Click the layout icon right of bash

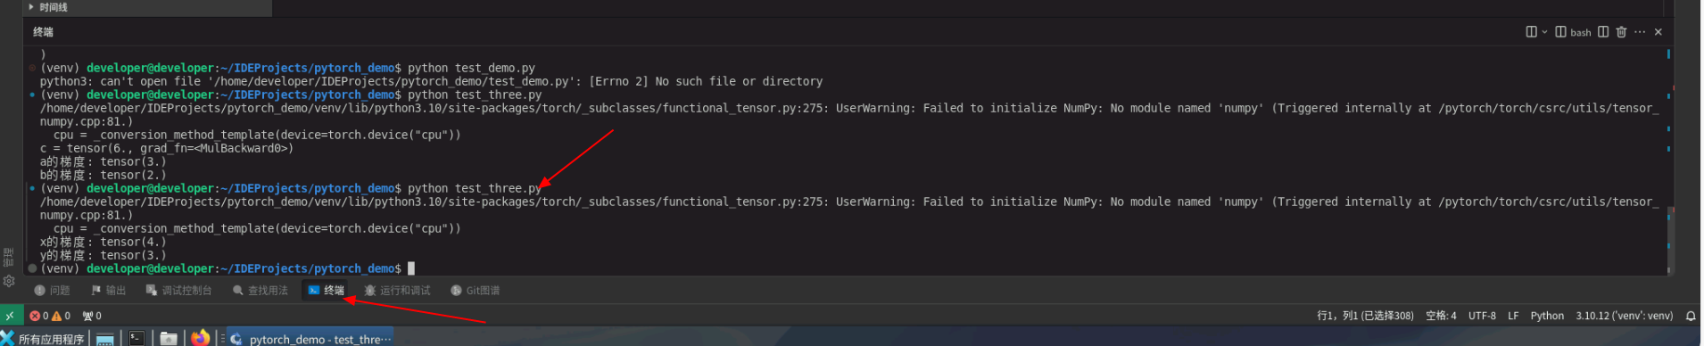pos(1603,32)
